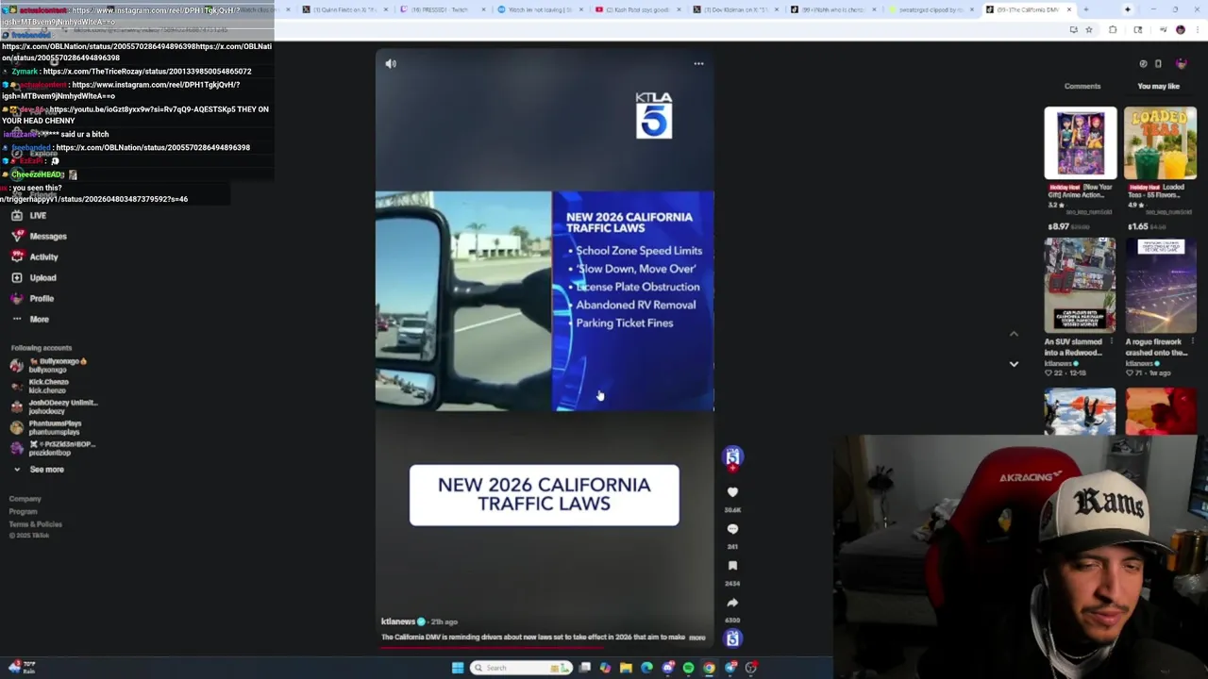Switch to the You may like tab
1208x679 pixels.
1158,86
